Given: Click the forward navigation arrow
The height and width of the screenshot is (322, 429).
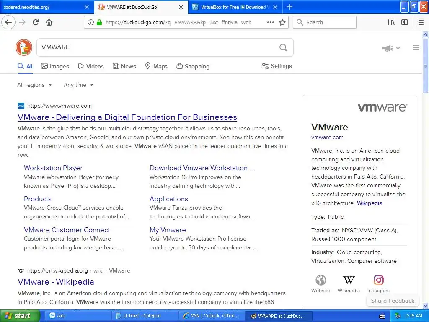Looking at the screenshot, I should click(x=22, y=22).
